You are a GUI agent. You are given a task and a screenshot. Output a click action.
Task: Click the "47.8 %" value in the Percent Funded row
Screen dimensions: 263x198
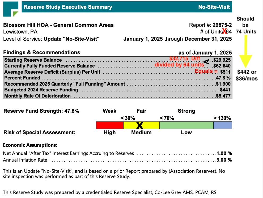[x=223, y=78]
